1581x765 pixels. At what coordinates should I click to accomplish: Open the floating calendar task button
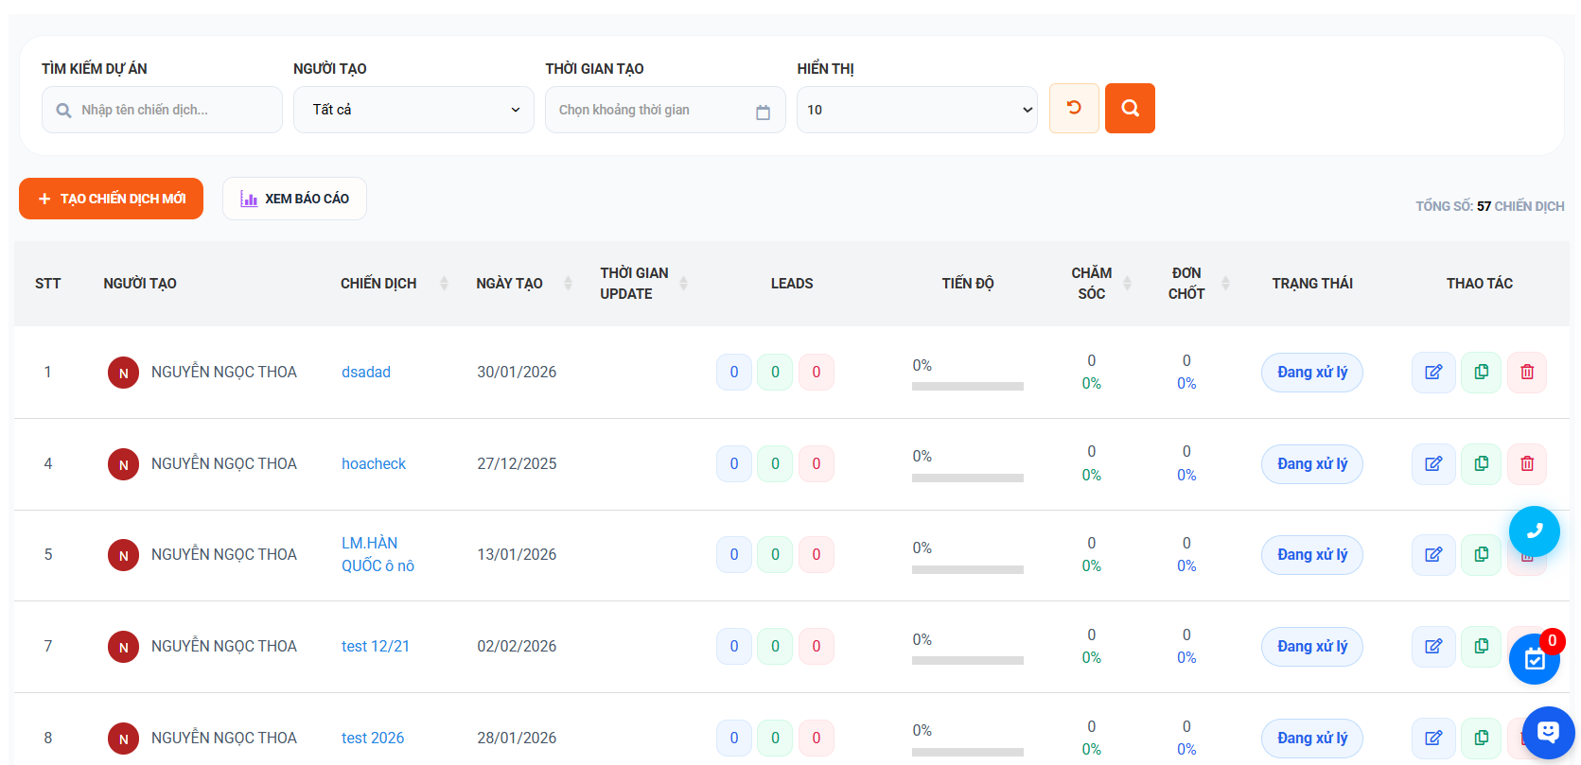[1534, 659]
